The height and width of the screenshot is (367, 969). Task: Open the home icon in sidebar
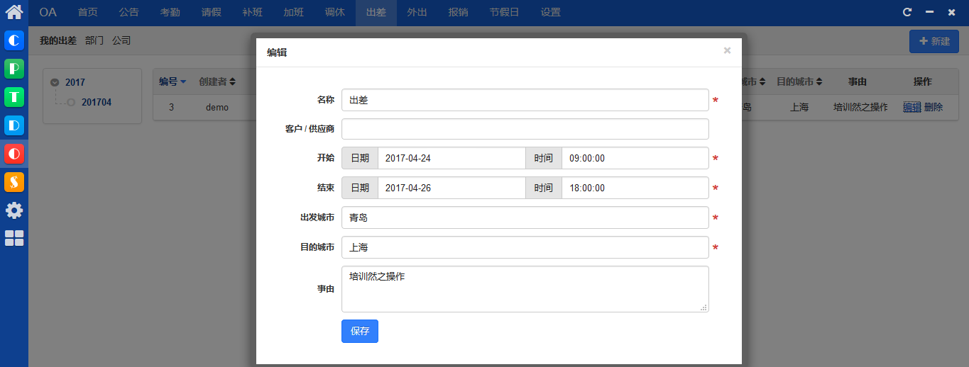(x=14, y=12)
